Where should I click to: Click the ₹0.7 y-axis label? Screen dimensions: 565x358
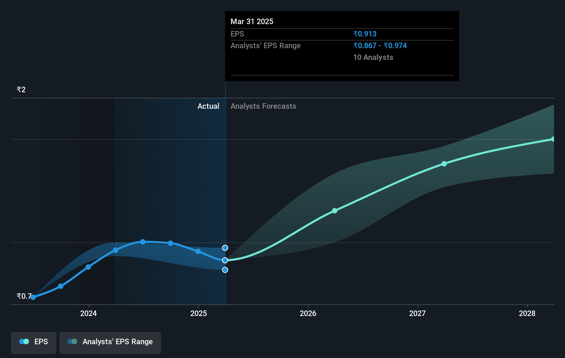24,296
